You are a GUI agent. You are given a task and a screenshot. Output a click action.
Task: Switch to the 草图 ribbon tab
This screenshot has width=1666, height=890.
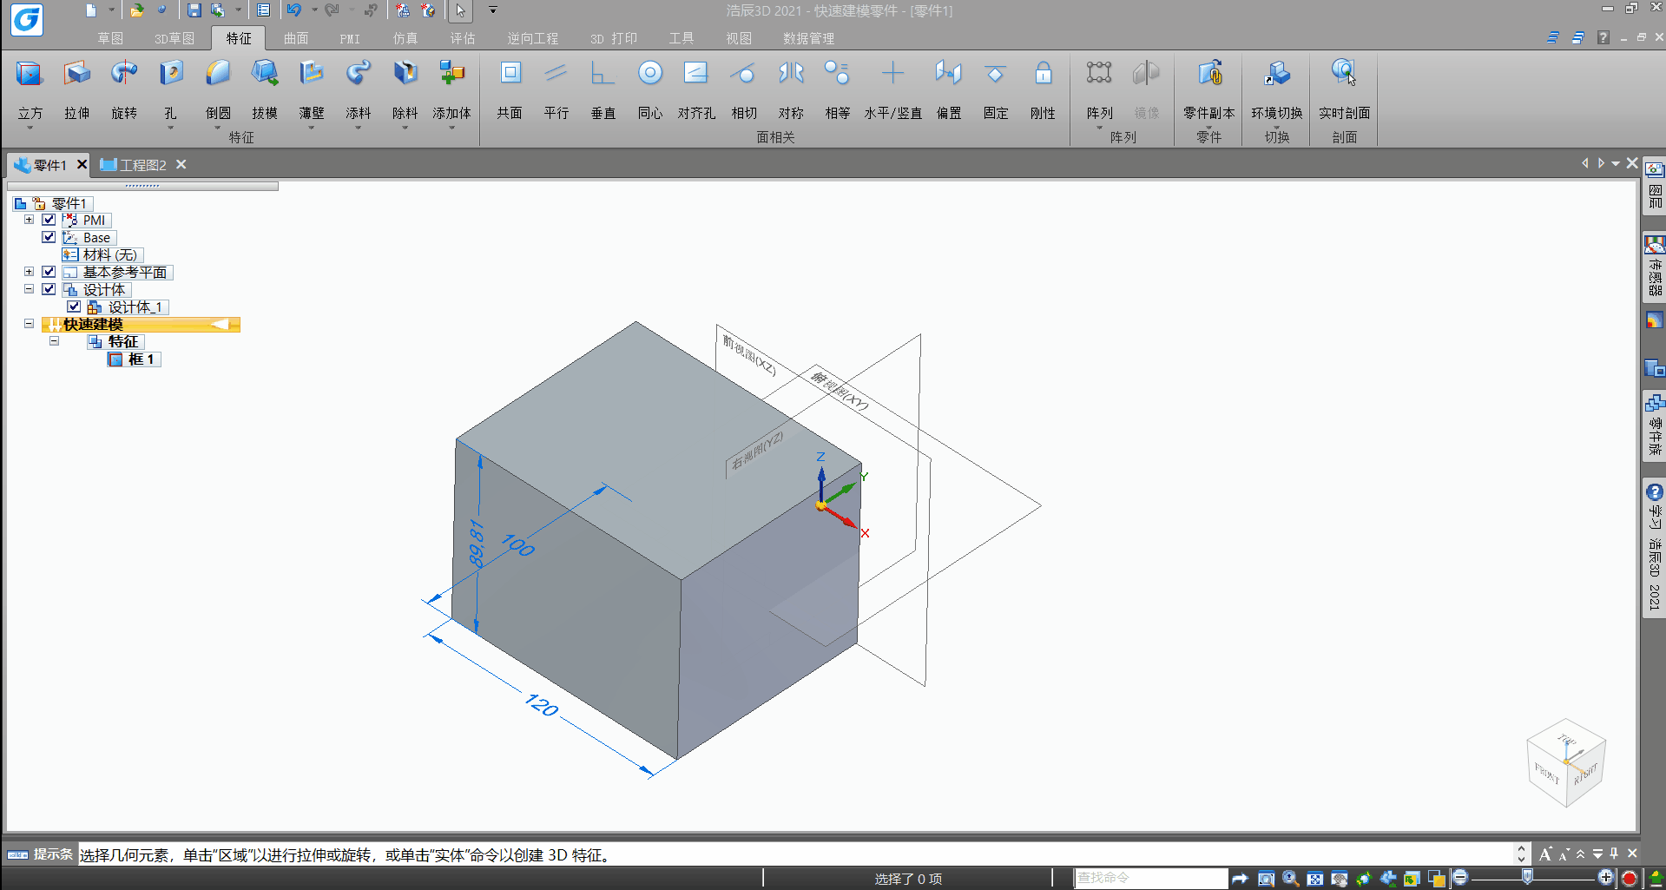coord(110,38)
